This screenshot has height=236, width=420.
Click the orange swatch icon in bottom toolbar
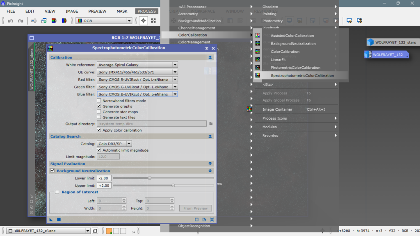(x=109, y=231)
